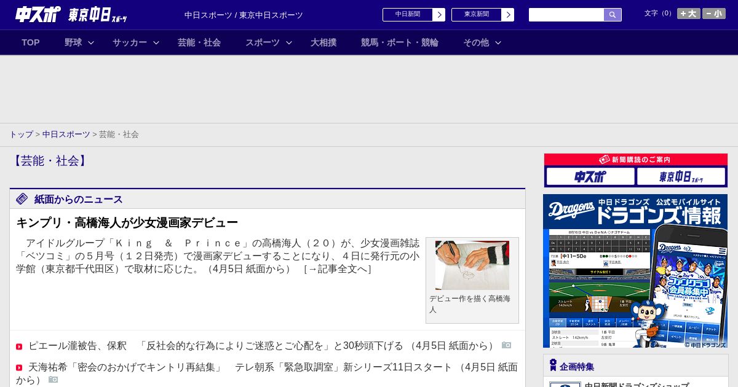The width and height of the screenshot is (738, 387).
Task: Click 中日スポーツ / 東京中日スポーツ header text
Action: coord(244,15)
